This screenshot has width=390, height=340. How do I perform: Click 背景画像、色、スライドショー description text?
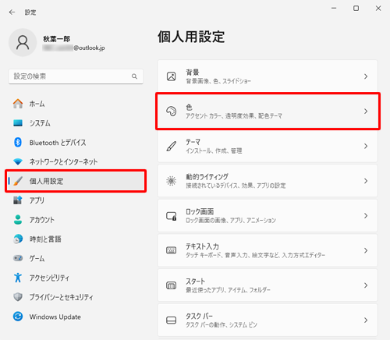pos(218,81)
